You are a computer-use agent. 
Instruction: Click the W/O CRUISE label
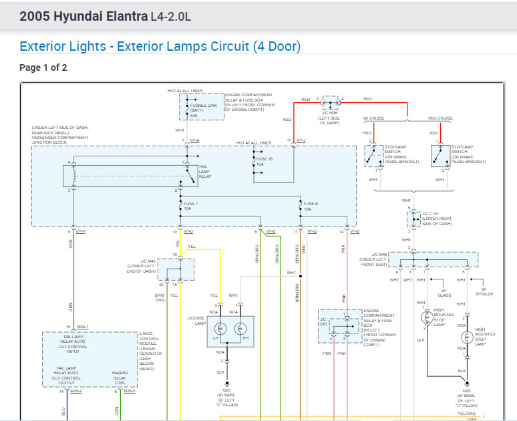point(440,118)
